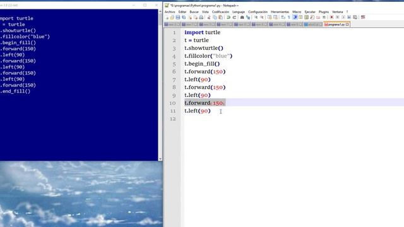Click 't.forward(150)' on line 8
The image size is (404, 227).
[x=205, y=87]
